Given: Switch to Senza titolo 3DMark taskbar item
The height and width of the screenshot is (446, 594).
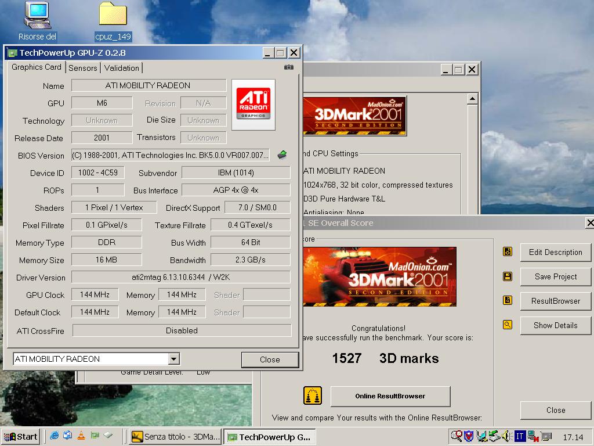Looking at the screenshot, I should (175, 437).
